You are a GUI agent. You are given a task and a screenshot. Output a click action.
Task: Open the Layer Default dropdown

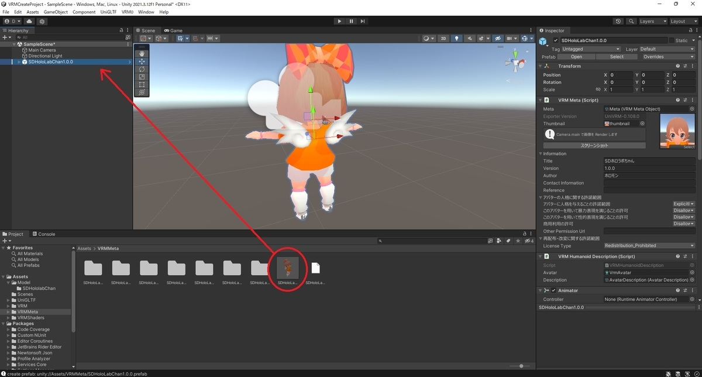tap(667, 49)
